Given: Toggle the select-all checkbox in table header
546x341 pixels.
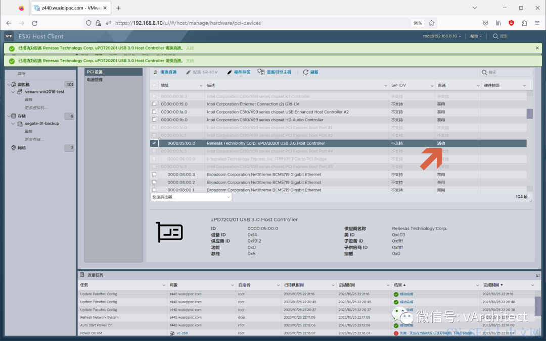Looking at the screenshot, I should click(x=154, y=85).
